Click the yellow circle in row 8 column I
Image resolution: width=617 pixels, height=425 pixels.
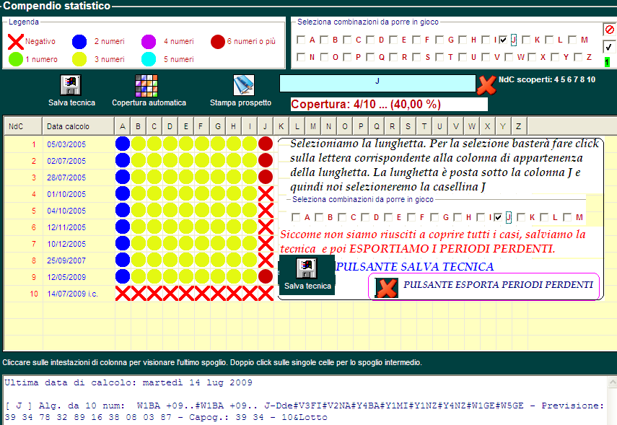pyautogui.click(x=250, y=260)
